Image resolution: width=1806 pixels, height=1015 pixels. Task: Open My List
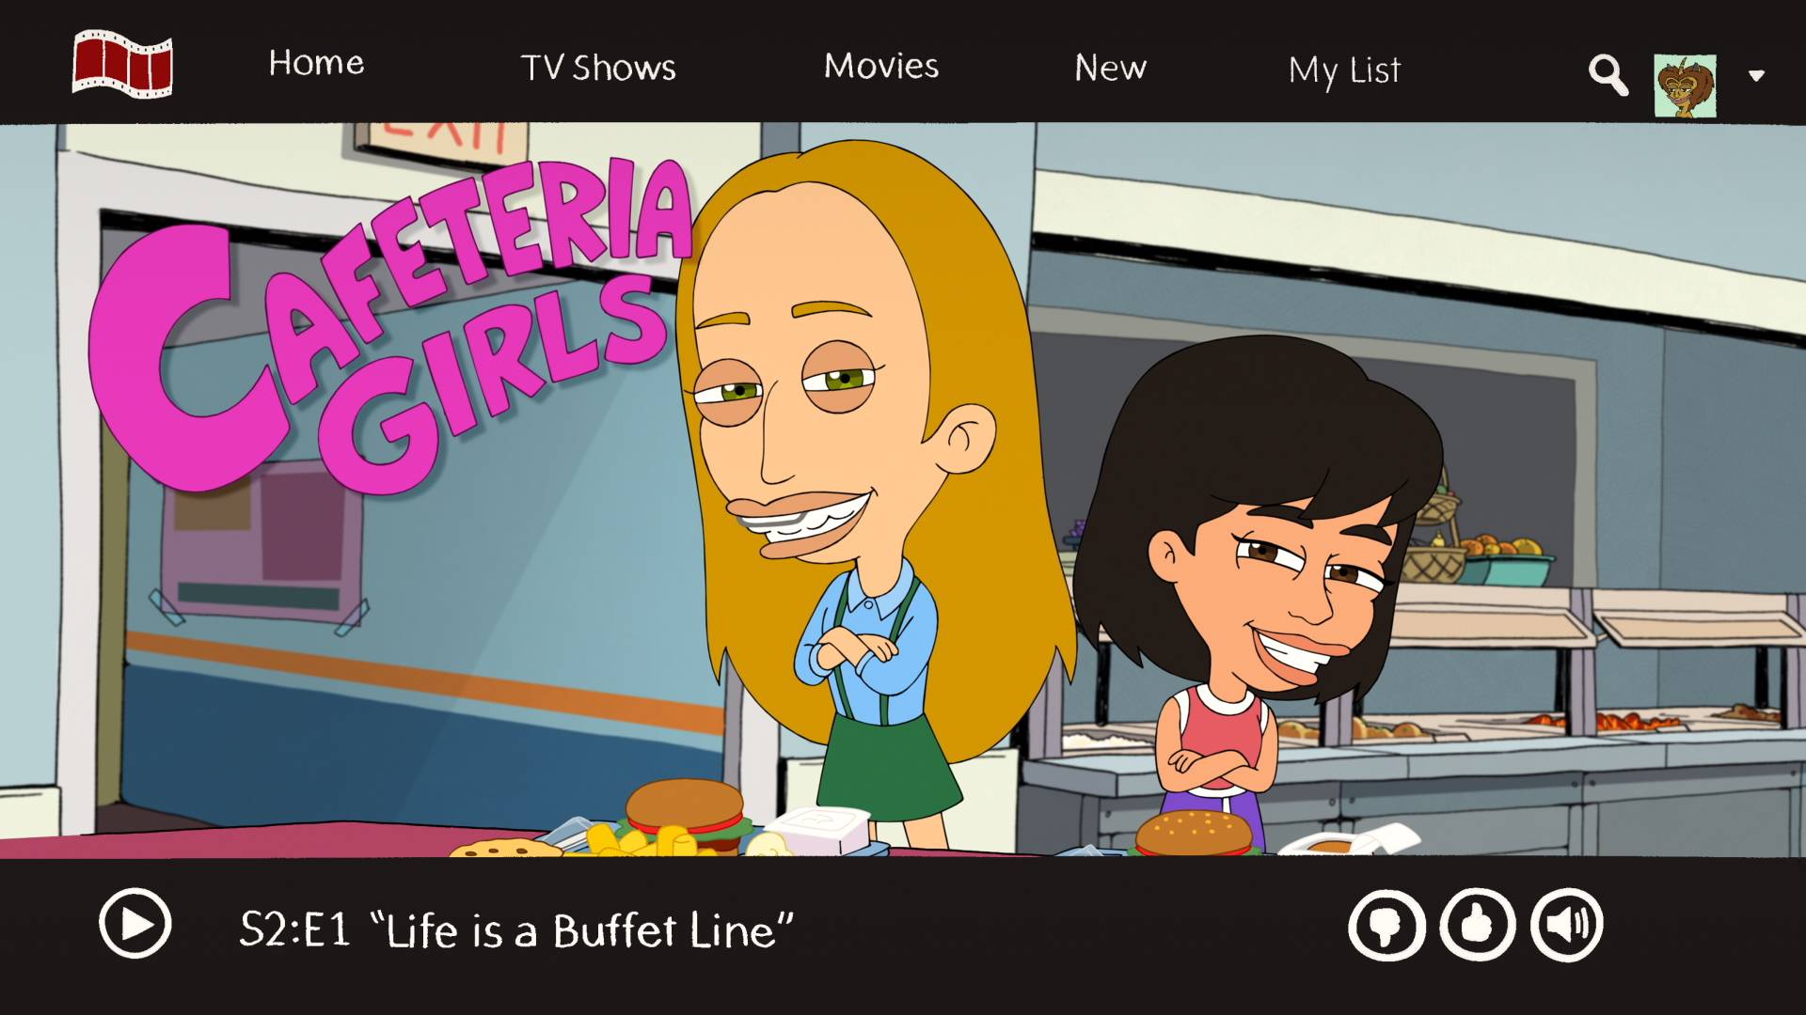click(x=1344, y=71)
